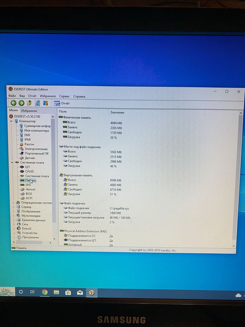
Task: Expand the Сеть tree node
Action: 13,224
